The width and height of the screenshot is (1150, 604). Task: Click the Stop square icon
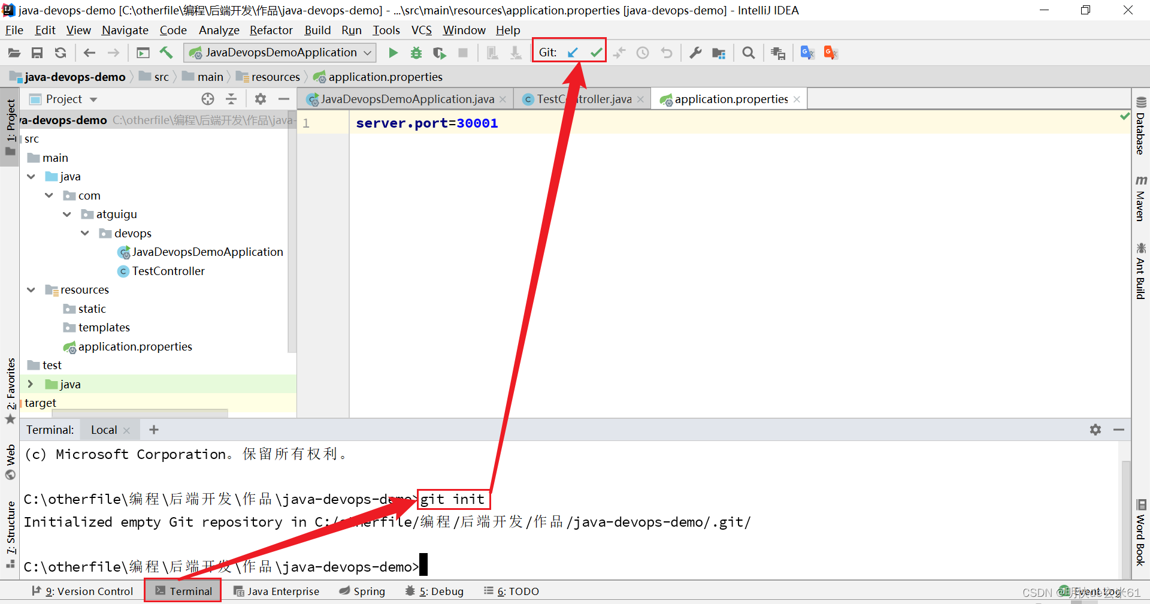(463, 53)
